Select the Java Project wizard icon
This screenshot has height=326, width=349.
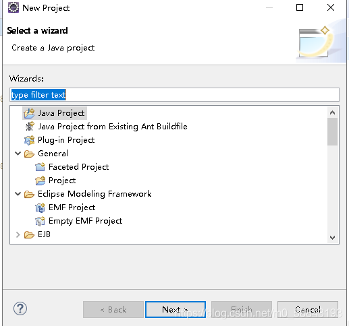click(x=29, y=113)
